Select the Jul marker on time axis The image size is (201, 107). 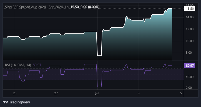click(97, 93)
